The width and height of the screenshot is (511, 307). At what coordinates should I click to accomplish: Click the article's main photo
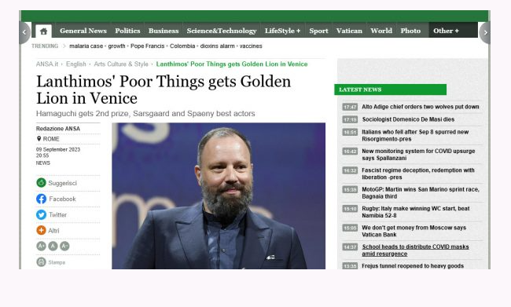[219, 196]
